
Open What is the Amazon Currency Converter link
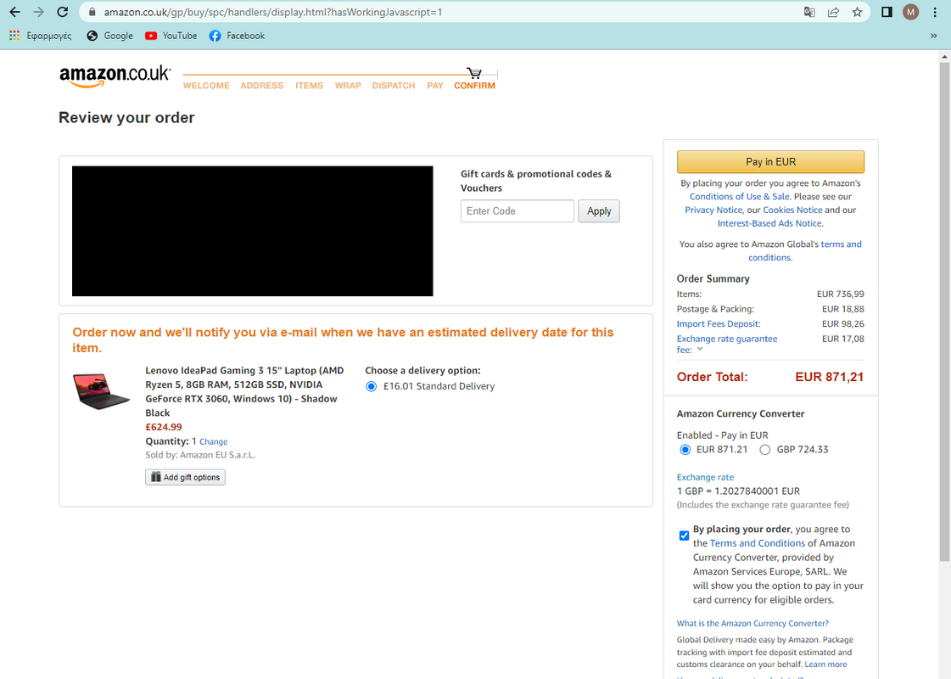pyautogui.click(x=752, y=624)
